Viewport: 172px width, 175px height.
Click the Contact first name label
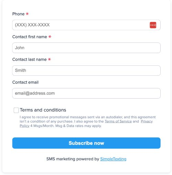click(x=30, y=37)
